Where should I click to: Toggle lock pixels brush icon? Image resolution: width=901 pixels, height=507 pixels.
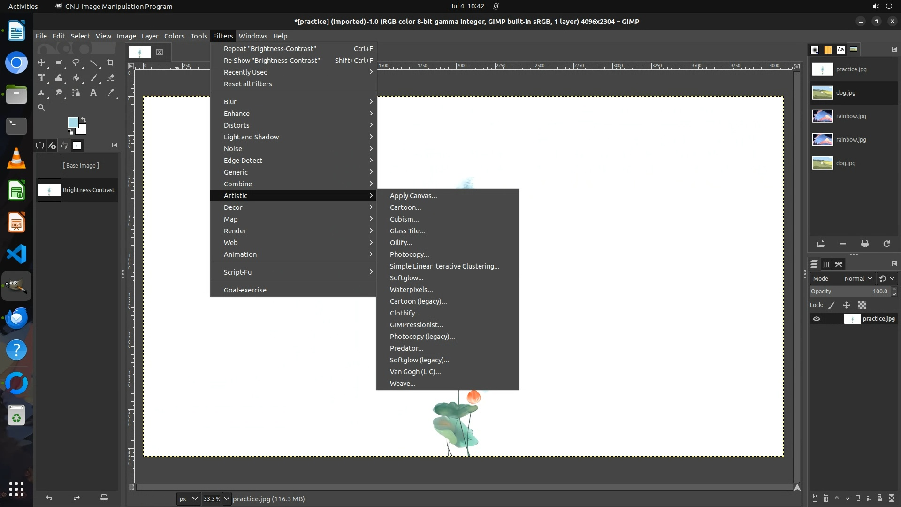click(x=832, y=305)
